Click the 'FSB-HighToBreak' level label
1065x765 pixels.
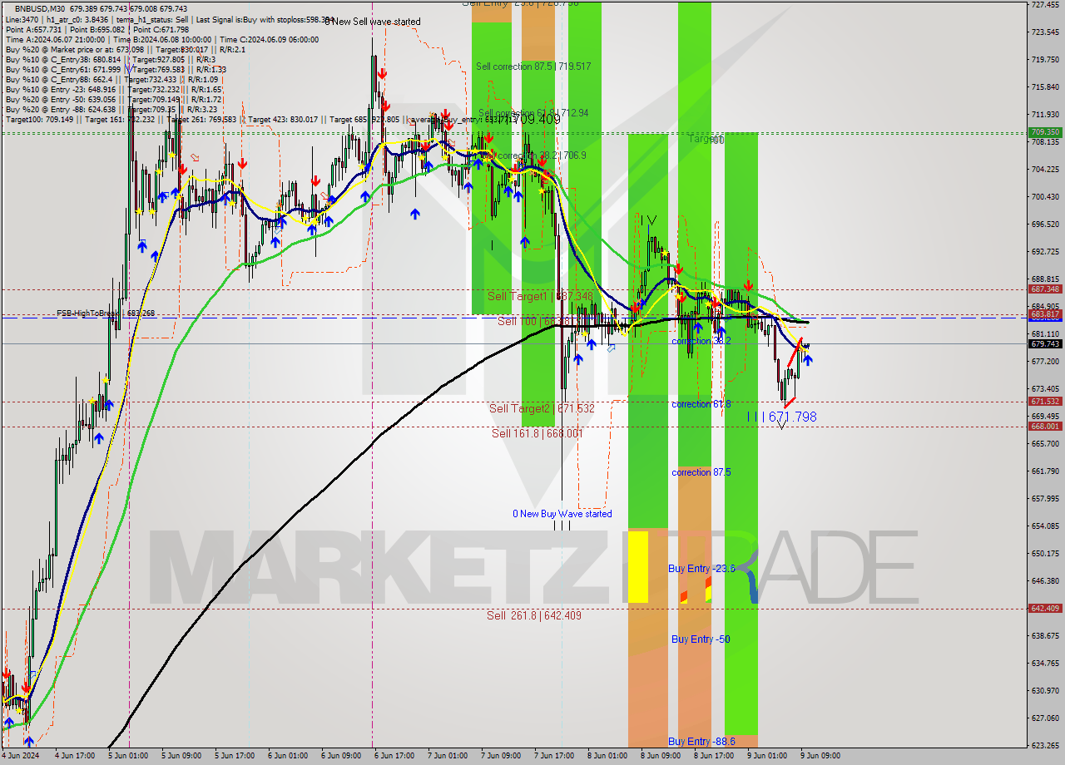tap(106, 313)
